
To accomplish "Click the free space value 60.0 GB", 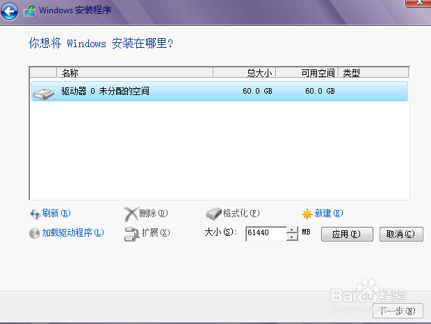I will [x=320, y=91].
